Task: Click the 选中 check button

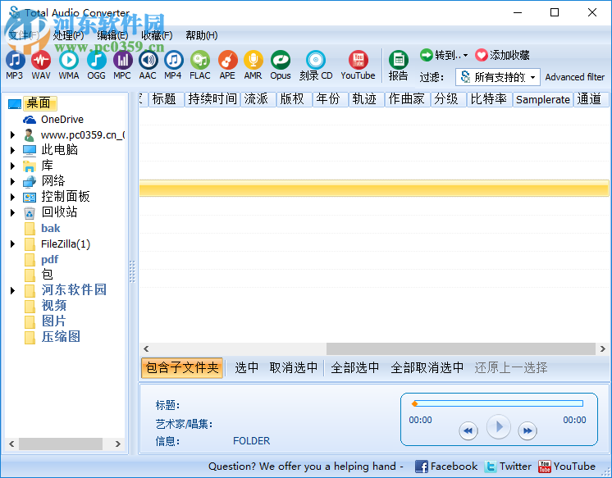Action: click(246, 367)
